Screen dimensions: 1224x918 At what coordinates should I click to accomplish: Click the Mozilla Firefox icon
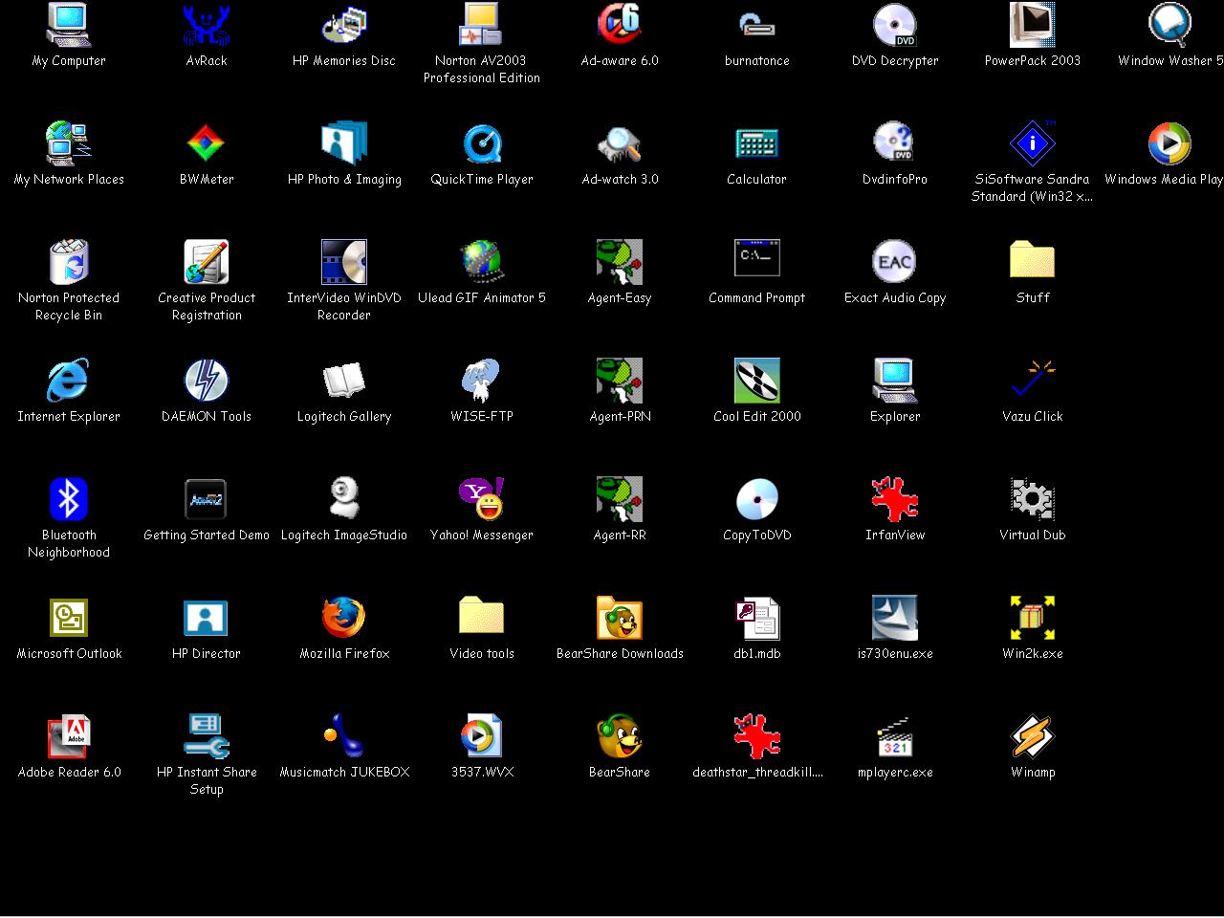click(x=344, y=618)
